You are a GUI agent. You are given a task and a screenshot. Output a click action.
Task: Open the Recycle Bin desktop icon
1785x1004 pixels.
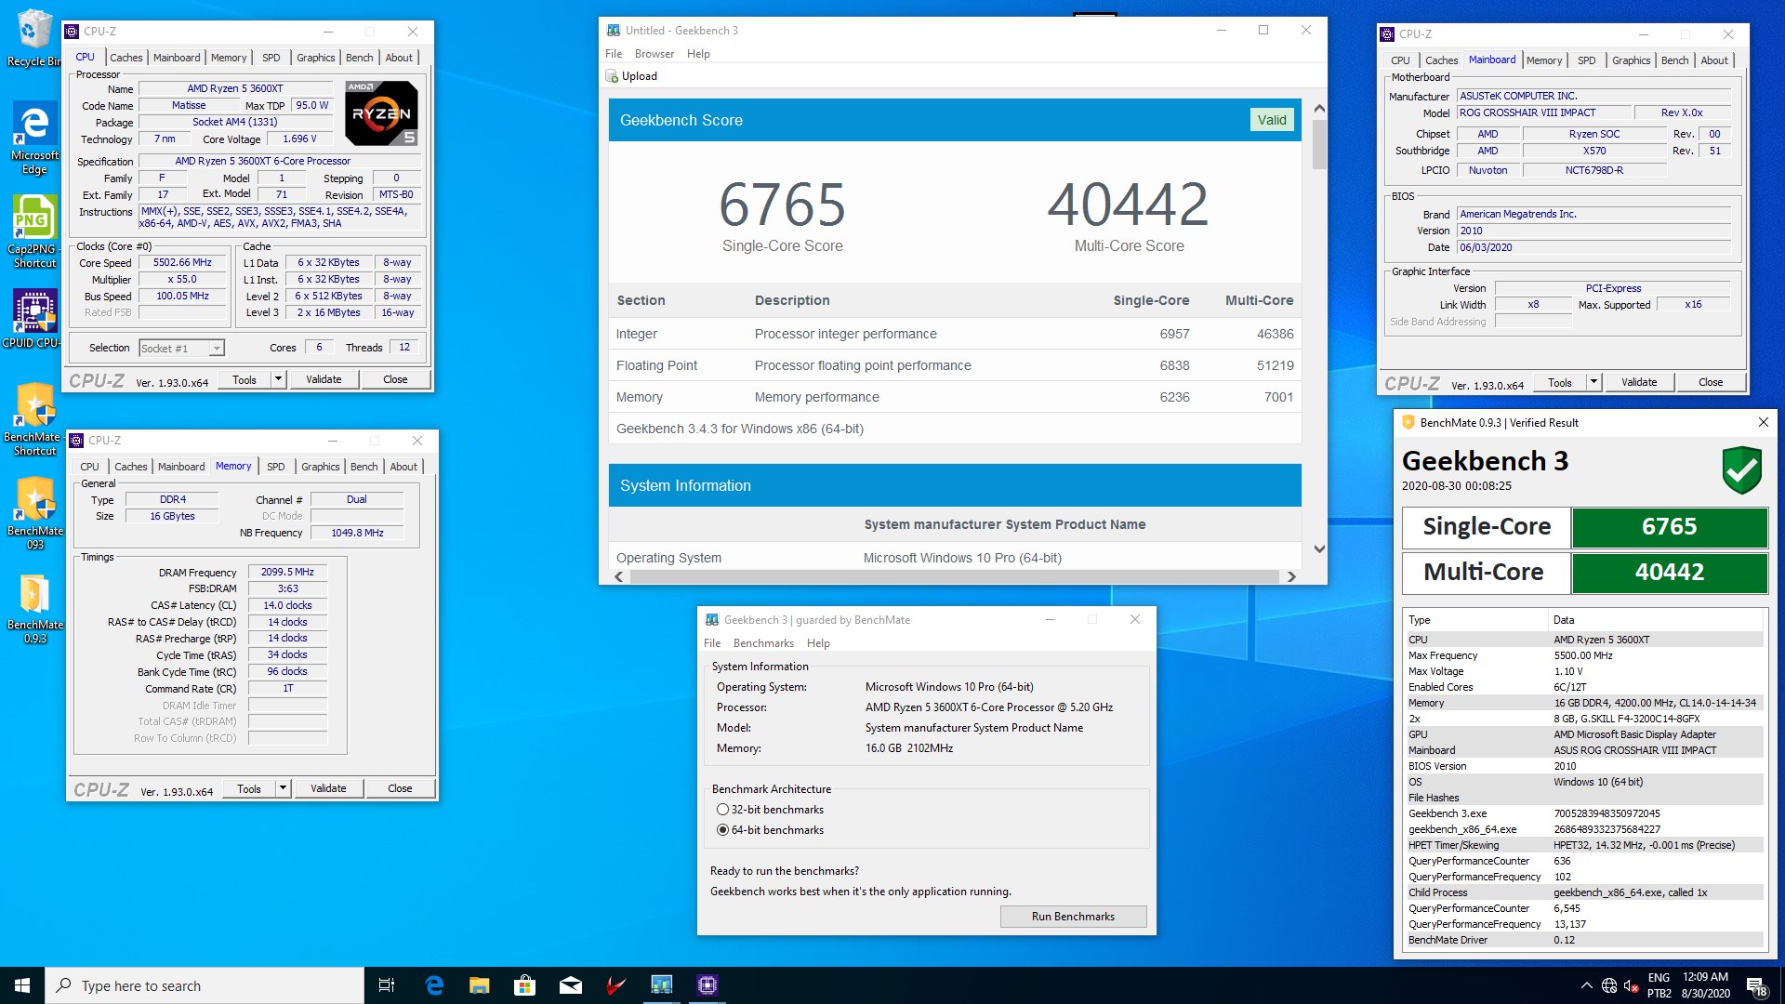[33, 37]
